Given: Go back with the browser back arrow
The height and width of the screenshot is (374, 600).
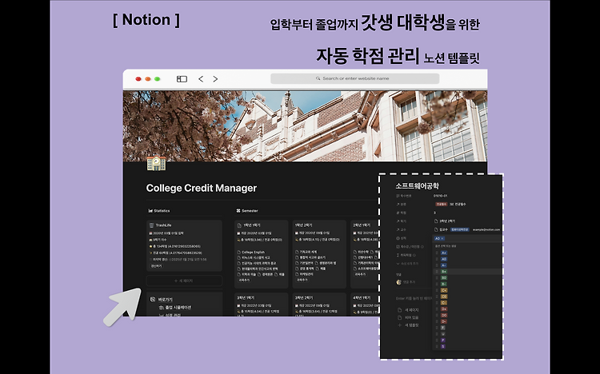Looking at the screenshot, I should [x=201, y=79].
